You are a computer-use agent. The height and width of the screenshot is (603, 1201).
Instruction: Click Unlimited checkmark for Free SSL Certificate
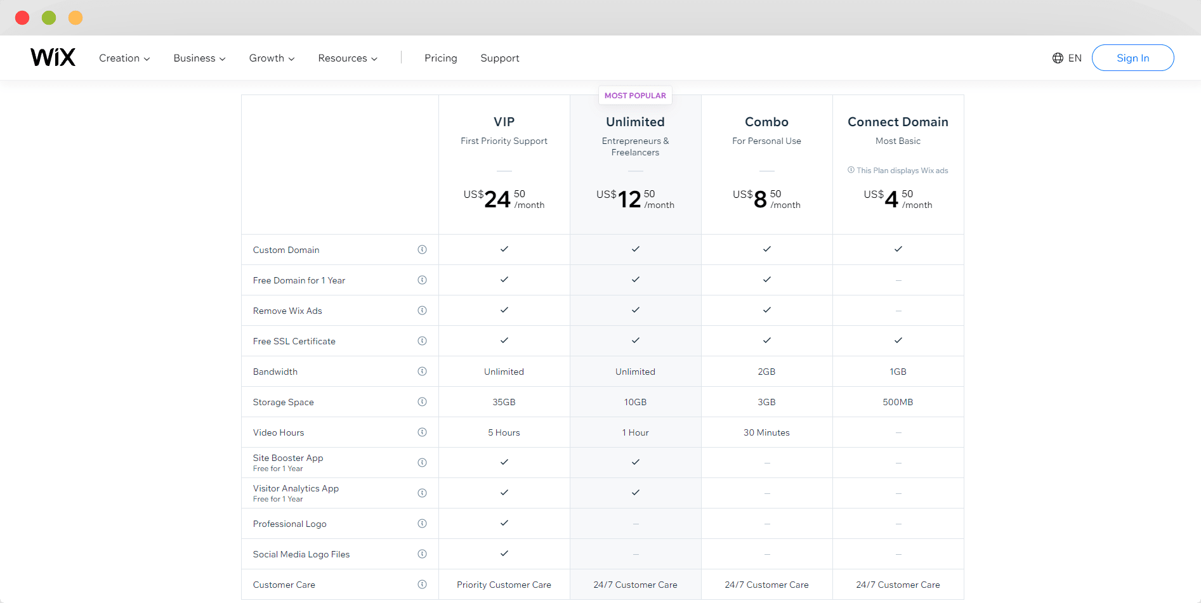(636, 340)
